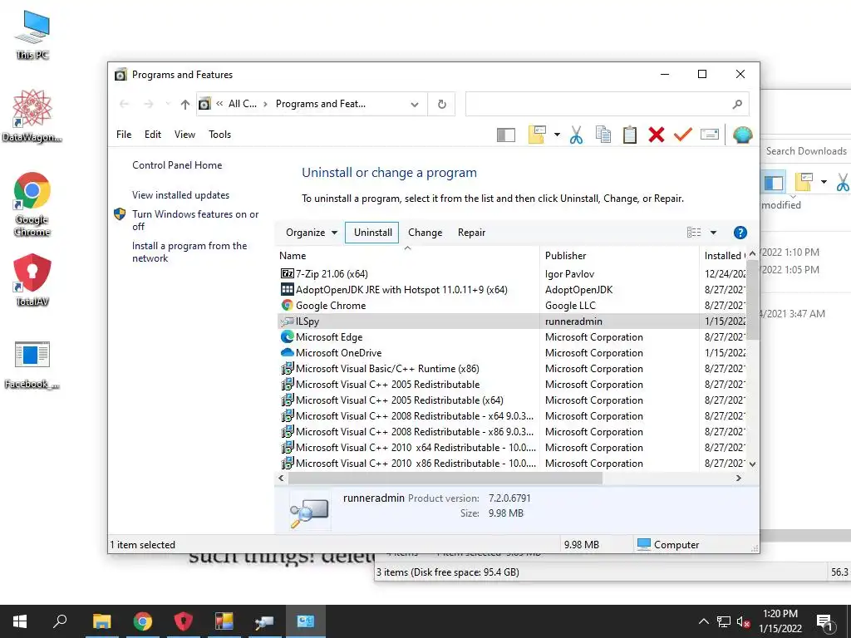Click Search Downloads box in back window
This screenshot has width=851, height=638.
click(806, 151)
